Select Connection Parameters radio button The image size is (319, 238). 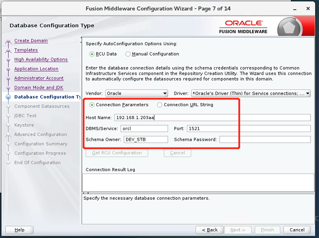pos(92,105)
